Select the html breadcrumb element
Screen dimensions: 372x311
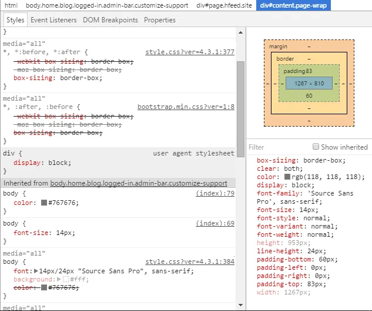[x=11, y=5]
